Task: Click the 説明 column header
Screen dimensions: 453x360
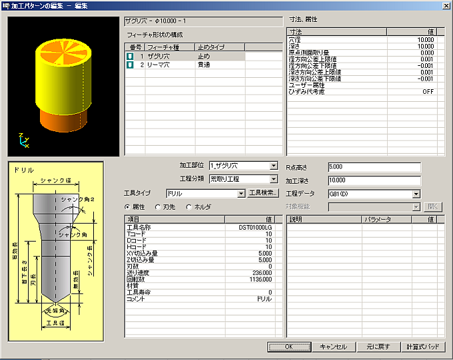Action: point(324,220)
